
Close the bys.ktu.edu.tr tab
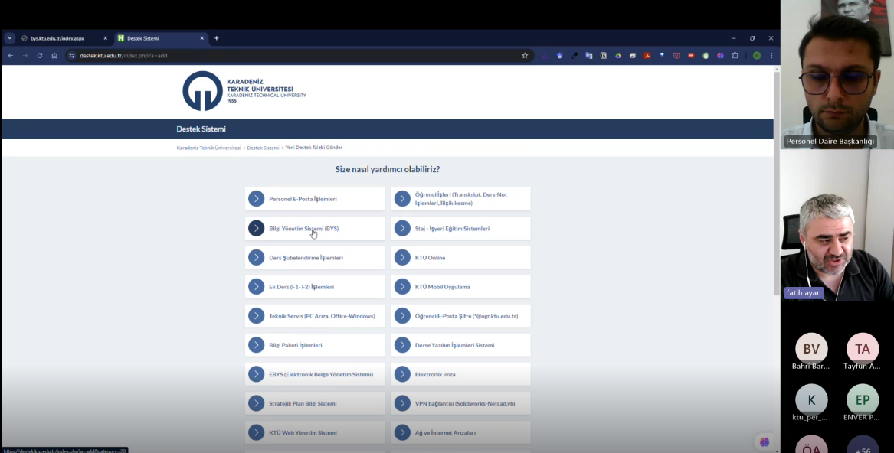106,38
